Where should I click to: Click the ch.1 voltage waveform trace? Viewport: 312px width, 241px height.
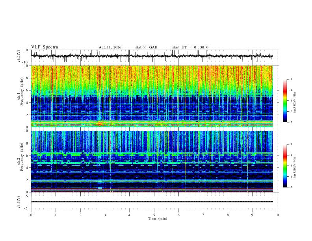(x=152, y=56)
